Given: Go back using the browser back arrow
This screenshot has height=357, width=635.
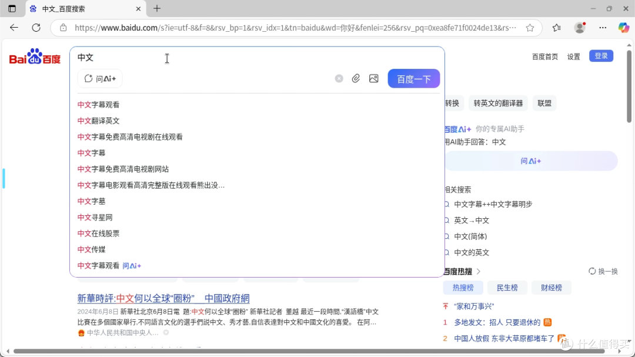Looking at the screenshot, I should tap(14, 27).
